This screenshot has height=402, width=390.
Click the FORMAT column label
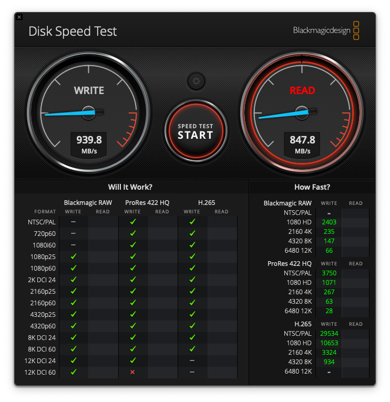tap(45, 212)
